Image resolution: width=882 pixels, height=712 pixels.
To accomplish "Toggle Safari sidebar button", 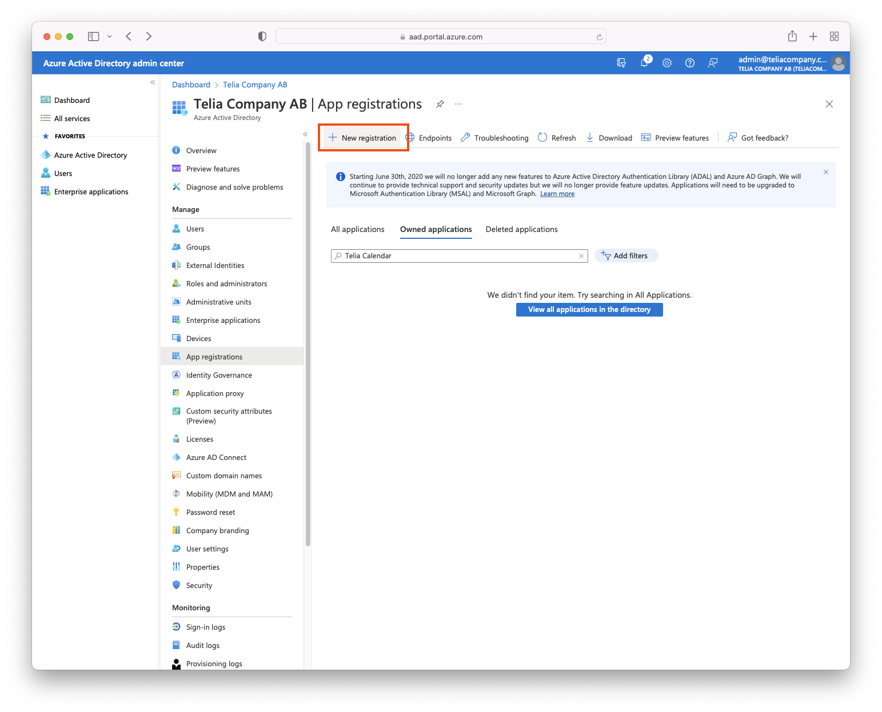I will [x=94, y=37].
